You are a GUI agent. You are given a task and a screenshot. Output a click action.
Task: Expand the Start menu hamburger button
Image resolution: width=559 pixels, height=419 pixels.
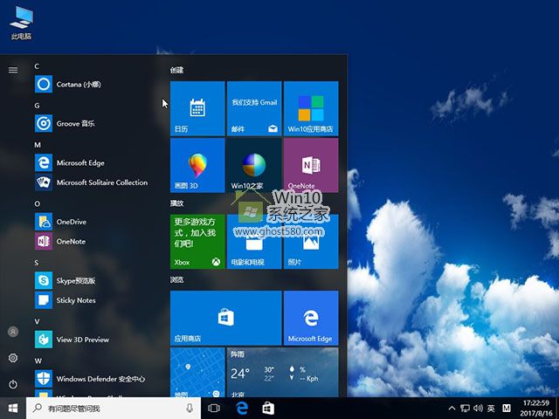click(13, 70)
